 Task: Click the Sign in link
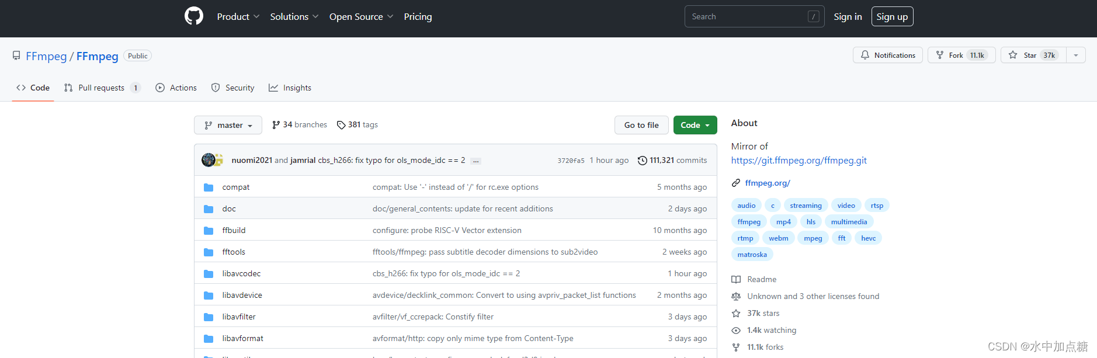[848, 16]
